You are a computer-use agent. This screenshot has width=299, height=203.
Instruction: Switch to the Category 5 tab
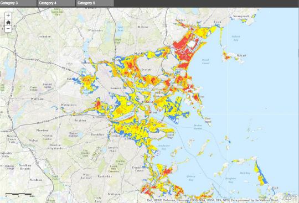click(95, 3)
